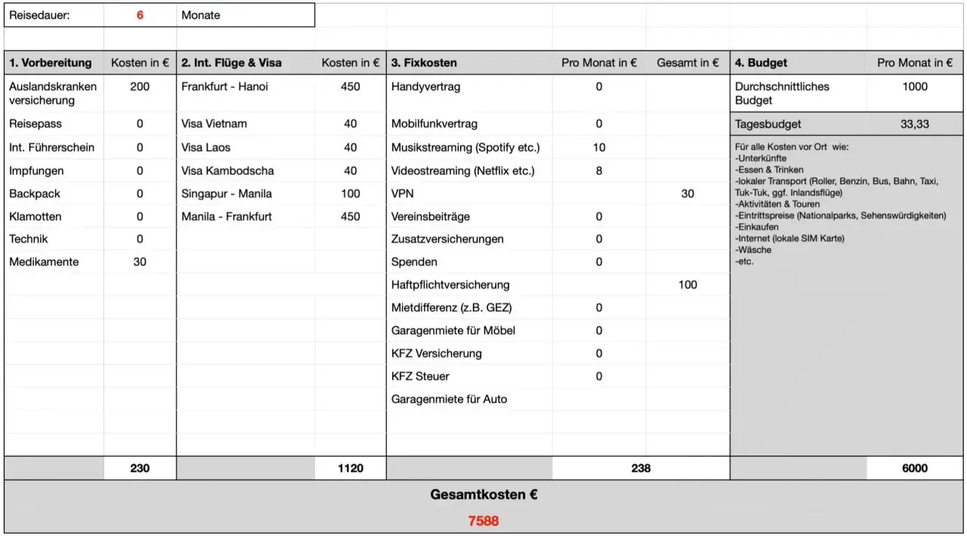Select the 3. Fixkosten header cell
Viewport: 967px width, 536px height.
(469, 63)
